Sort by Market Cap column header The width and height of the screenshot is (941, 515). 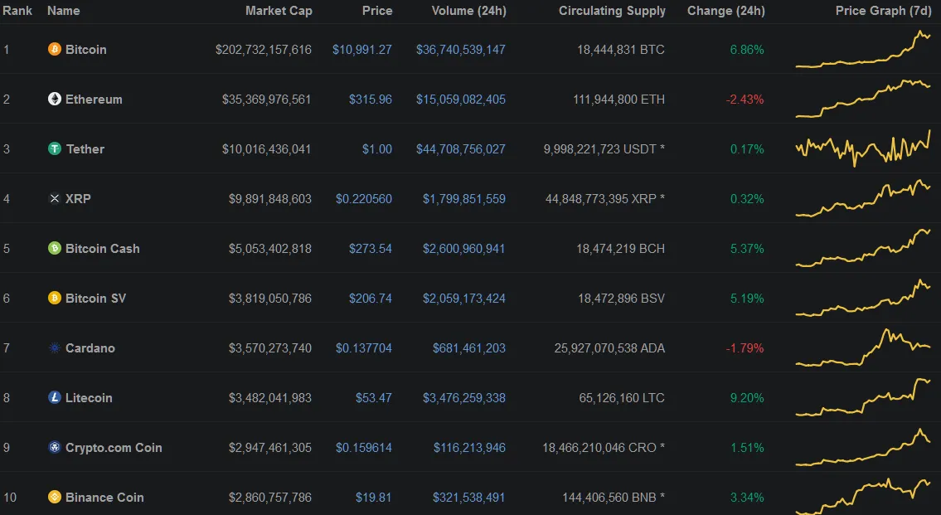(279, 11)
